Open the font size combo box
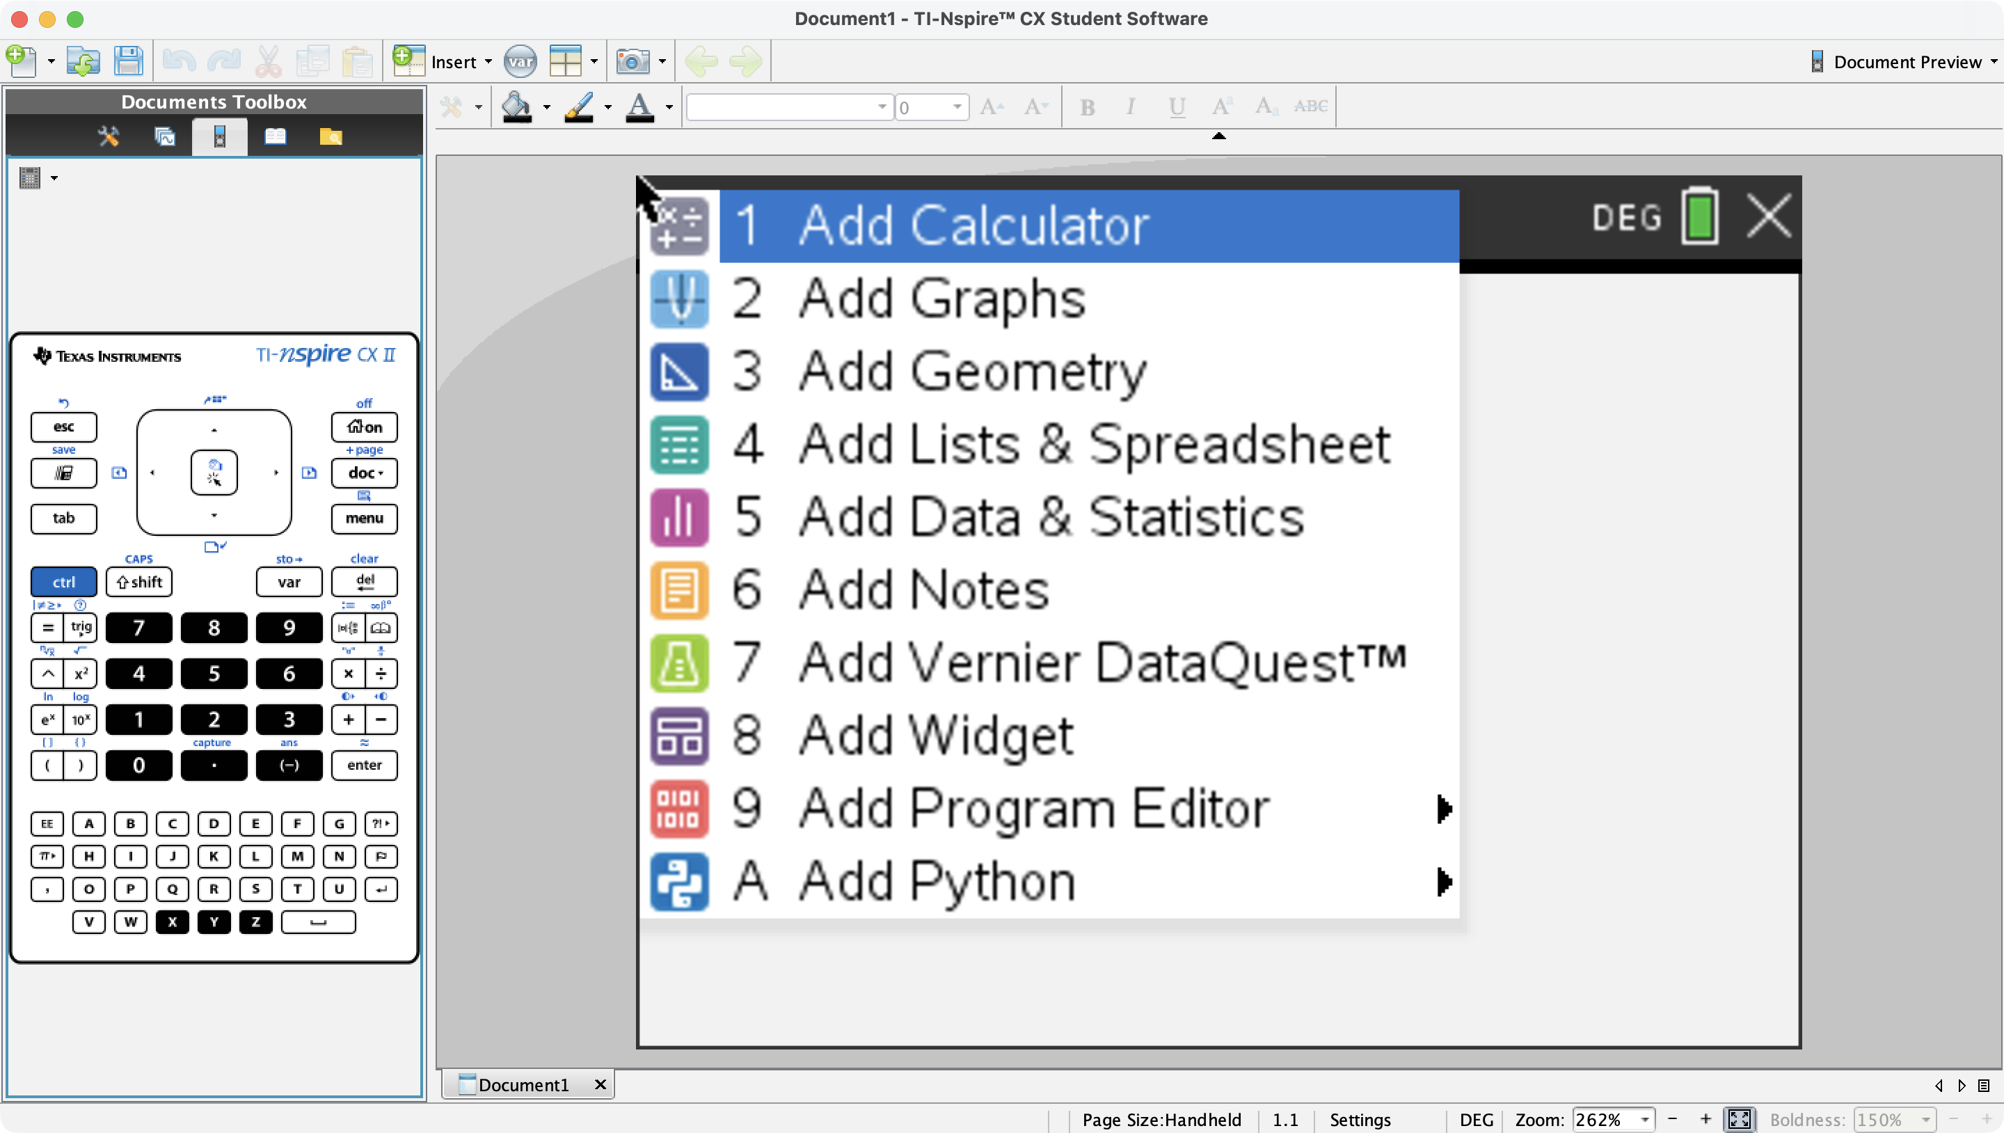Image resolution: width=2004 pixels, height=1133 pixels. coord(931,106)
